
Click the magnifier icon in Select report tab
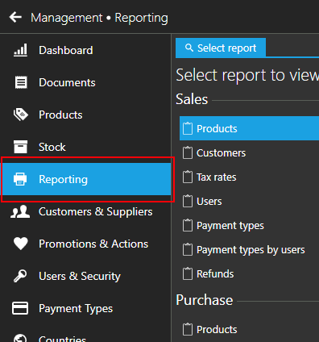pyautogui.click(x=189, y=48)
